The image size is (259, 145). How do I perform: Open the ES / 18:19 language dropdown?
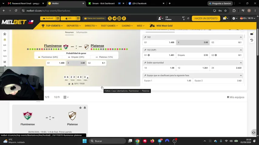(x=247, y=18)
